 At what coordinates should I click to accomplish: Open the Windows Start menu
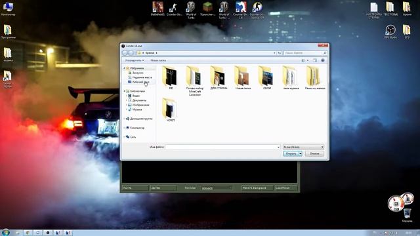click(5, 232)
